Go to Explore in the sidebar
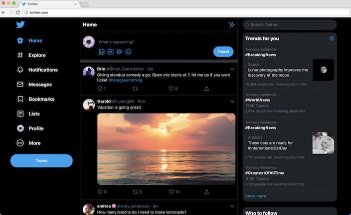The image size is (351, 215). click(x=31, y=55)
